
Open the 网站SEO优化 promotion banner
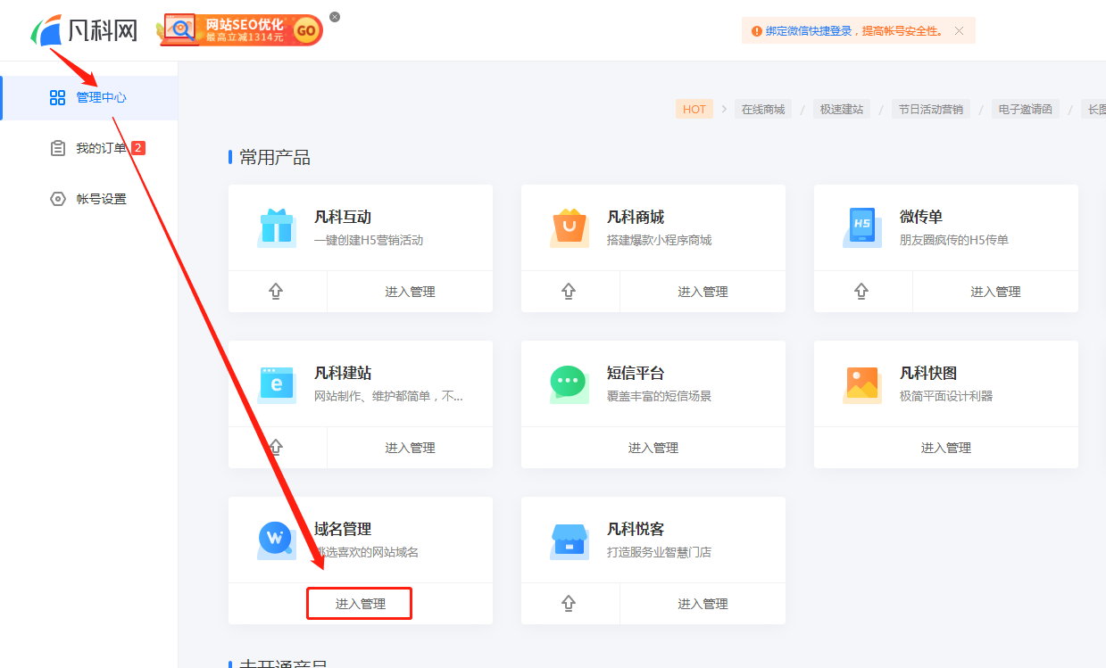pos(240,30)
